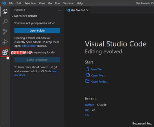Open the Source Control view icon
This screenshot has height=127, width=154.
click(5, 32)
